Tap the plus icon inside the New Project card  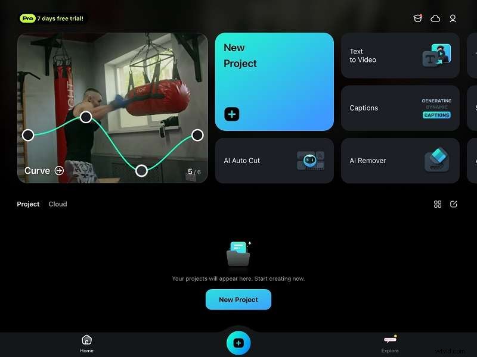coord(231,114)
